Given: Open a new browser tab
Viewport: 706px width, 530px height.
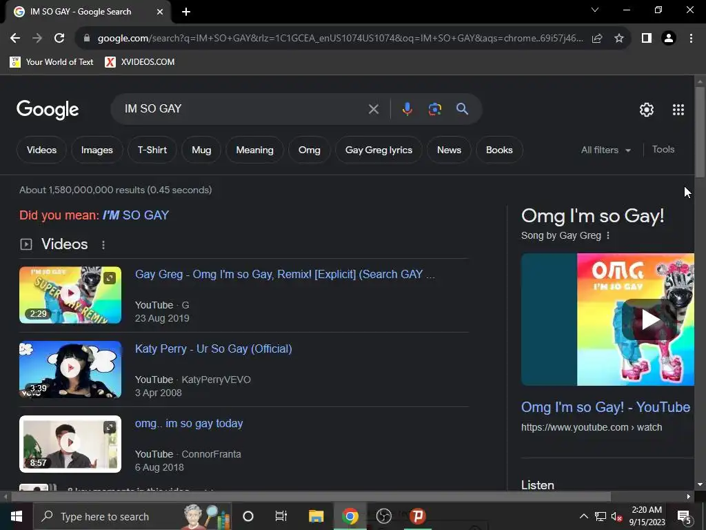Looking at the screenshot, I should 186,12.
